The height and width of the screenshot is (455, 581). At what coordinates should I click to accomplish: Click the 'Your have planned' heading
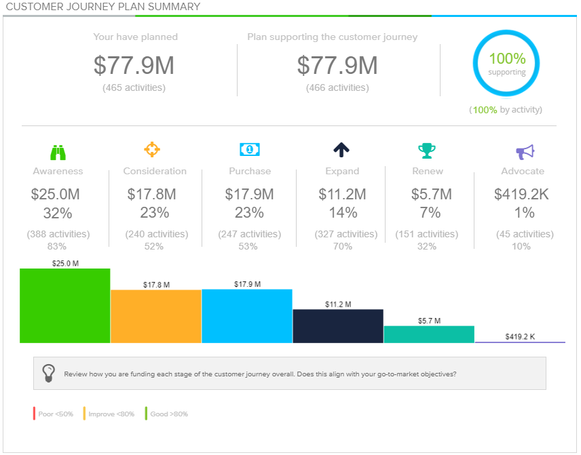(135, 37)
